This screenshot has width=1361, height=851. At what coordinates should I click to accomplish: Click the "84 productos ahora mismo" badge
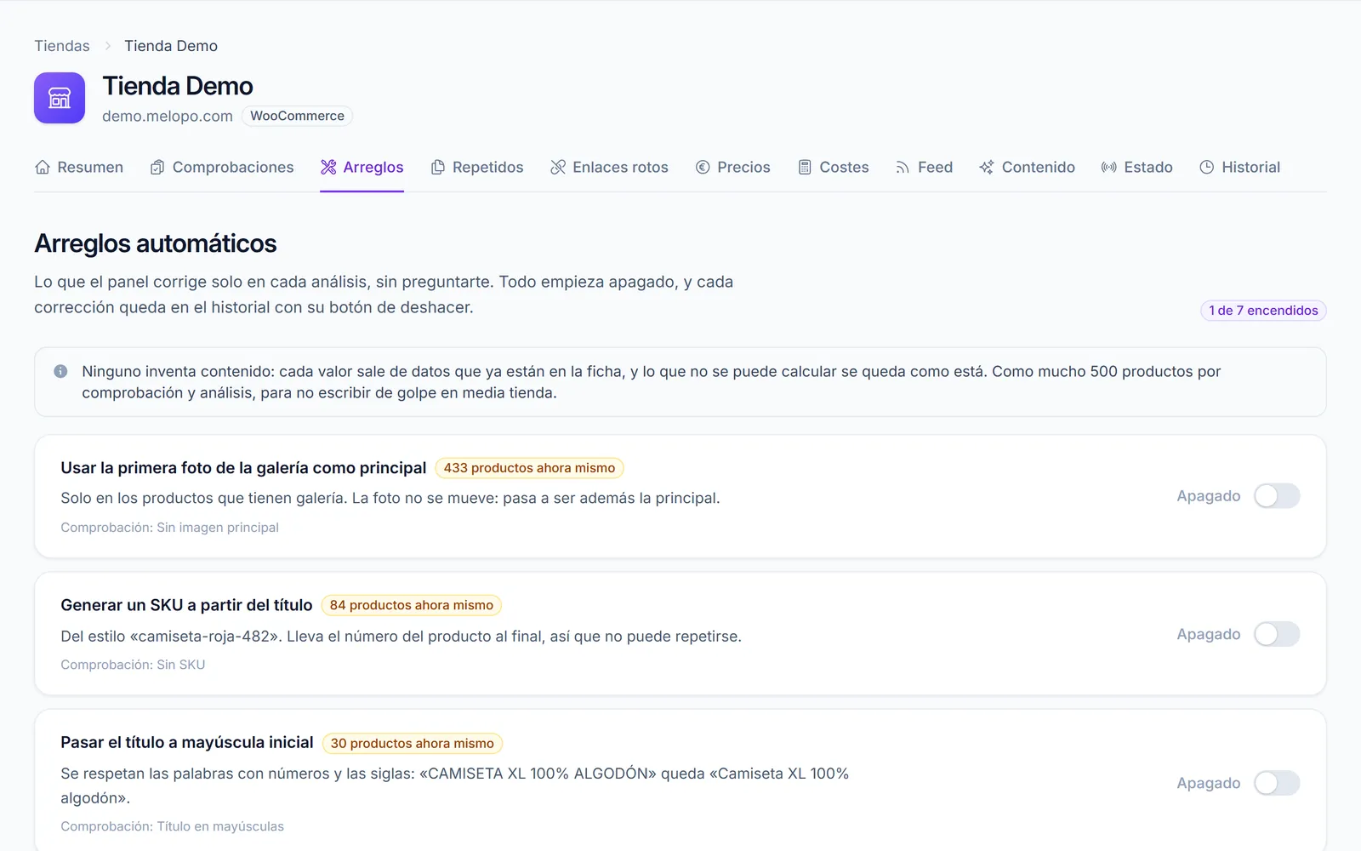point(412,605)
